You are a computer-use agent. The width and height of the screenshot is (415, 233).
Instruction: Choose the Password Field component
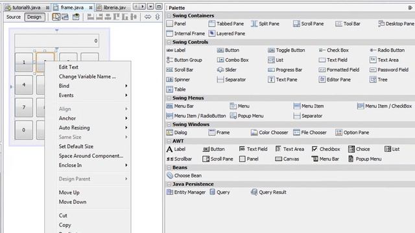[x=389, y=70]
